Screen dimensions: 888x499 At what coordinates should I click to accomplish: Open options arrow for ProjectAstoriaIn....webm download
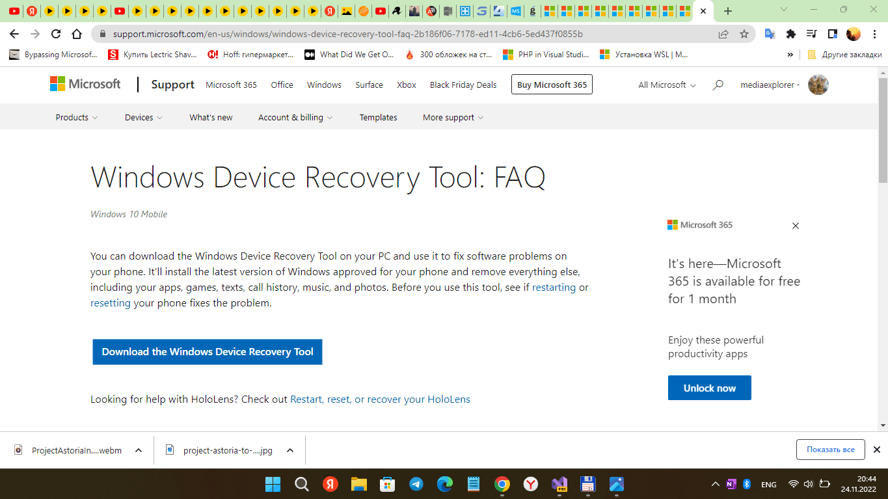pyautogui.click(x=139, y=450)
